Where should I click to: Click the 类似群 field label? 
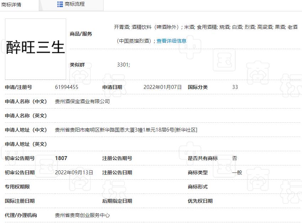77,65
